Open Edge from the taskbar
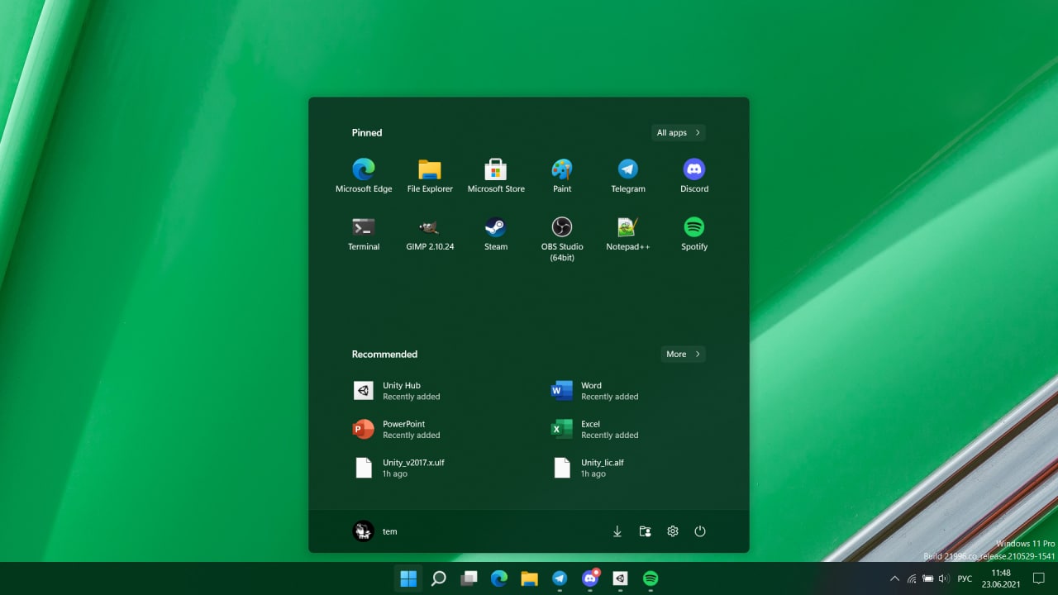 pos(499,578)
